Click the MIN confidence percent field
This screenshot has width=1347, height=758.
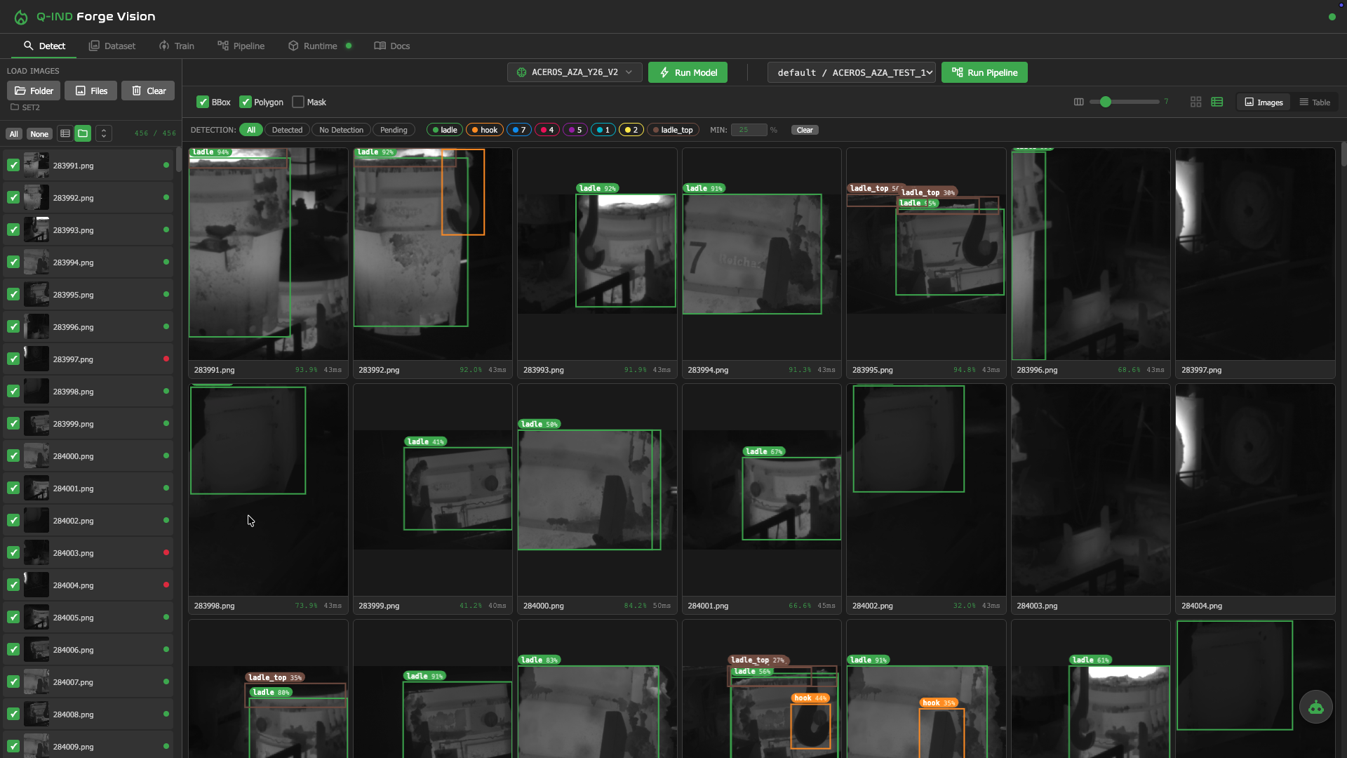pos(749,130)
